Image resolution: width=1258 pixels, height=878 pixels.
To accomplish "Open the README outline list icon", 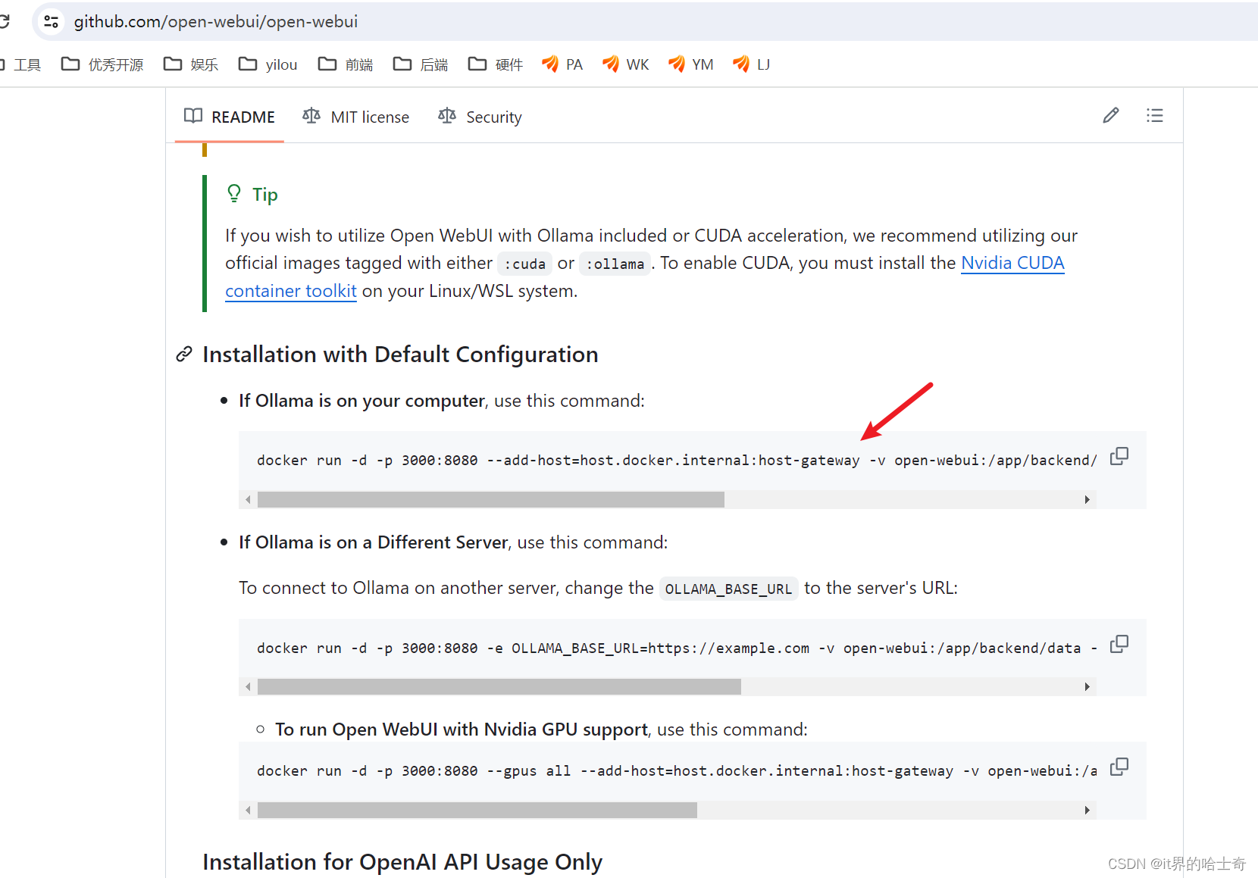I will (x=1155, y=115).
